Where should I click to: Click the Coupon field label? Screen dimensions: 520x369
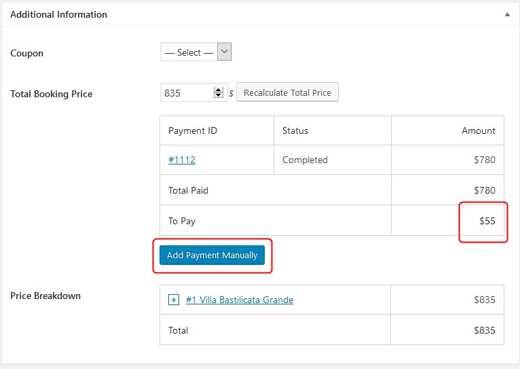(x=26, y=53)
